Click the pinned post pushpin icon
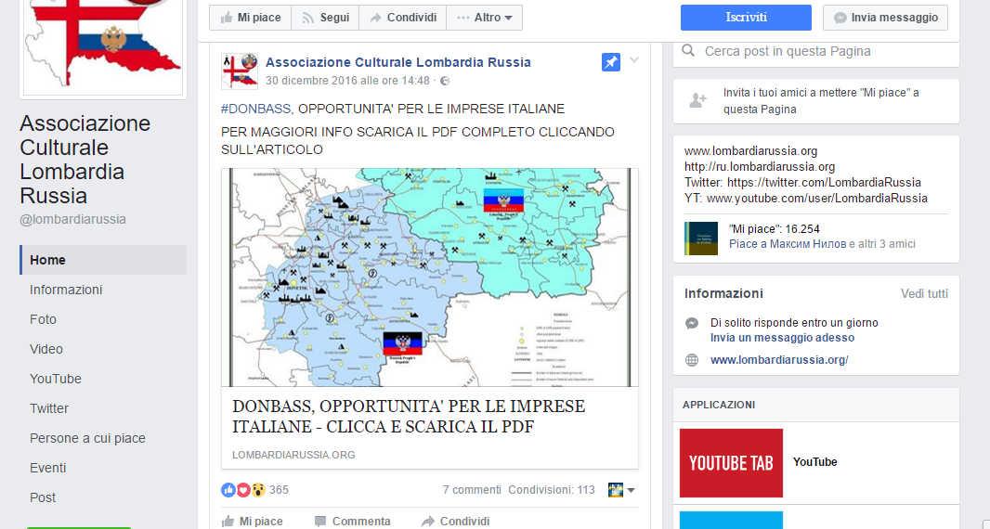The image size is (990, 529). pyautogui.click(x=610, y=62)
